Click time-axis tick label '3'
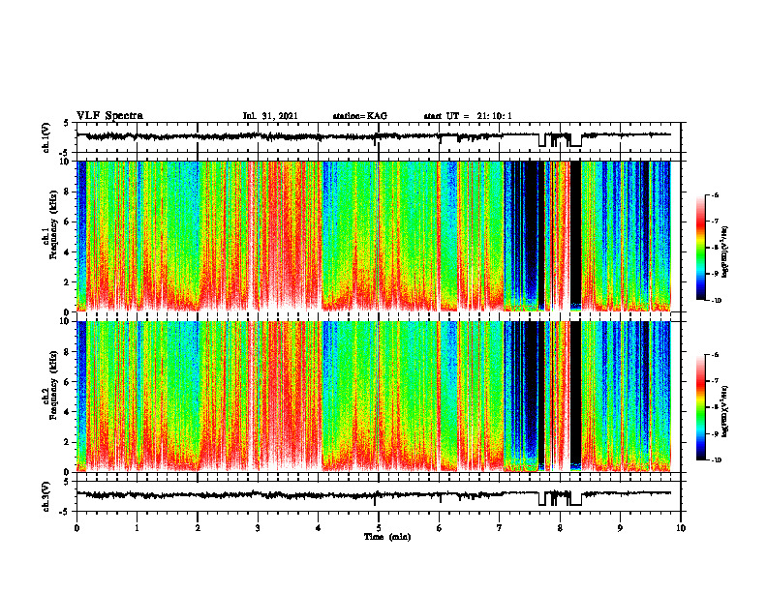767x592 pixels. tap(258, 528)
